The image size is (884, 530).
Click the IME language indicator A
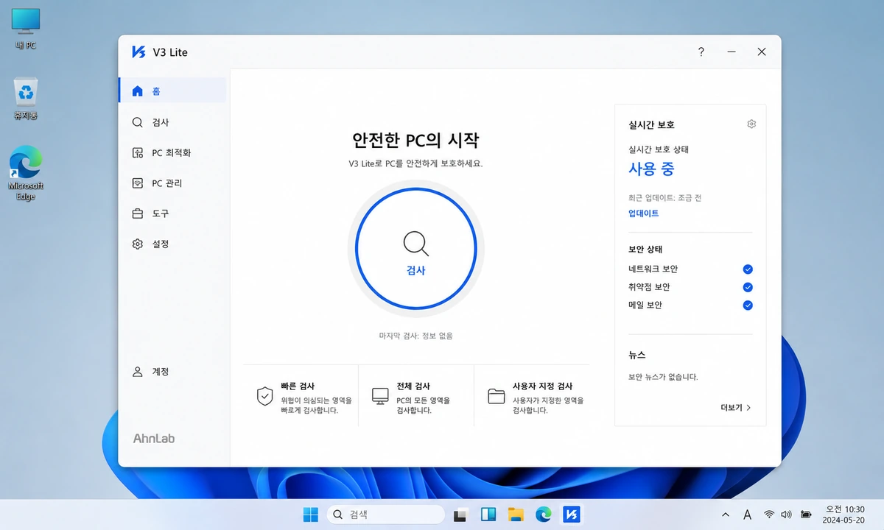click(x=747, y=515)
